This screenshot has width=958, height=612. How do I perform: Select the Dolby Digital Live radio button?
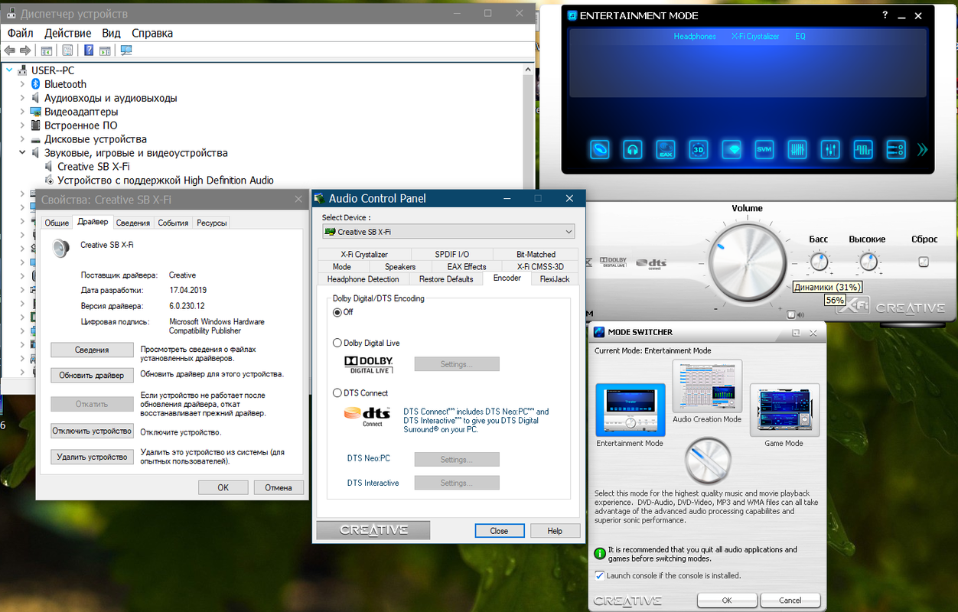(x=337, y=343)
